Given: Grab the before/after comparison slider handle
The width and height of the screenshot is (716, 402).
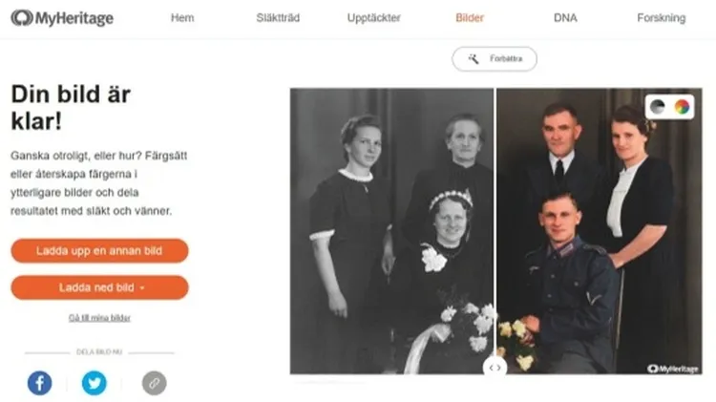Looking at the screenshot, I should pyautogui.click(x=495, y=368).
